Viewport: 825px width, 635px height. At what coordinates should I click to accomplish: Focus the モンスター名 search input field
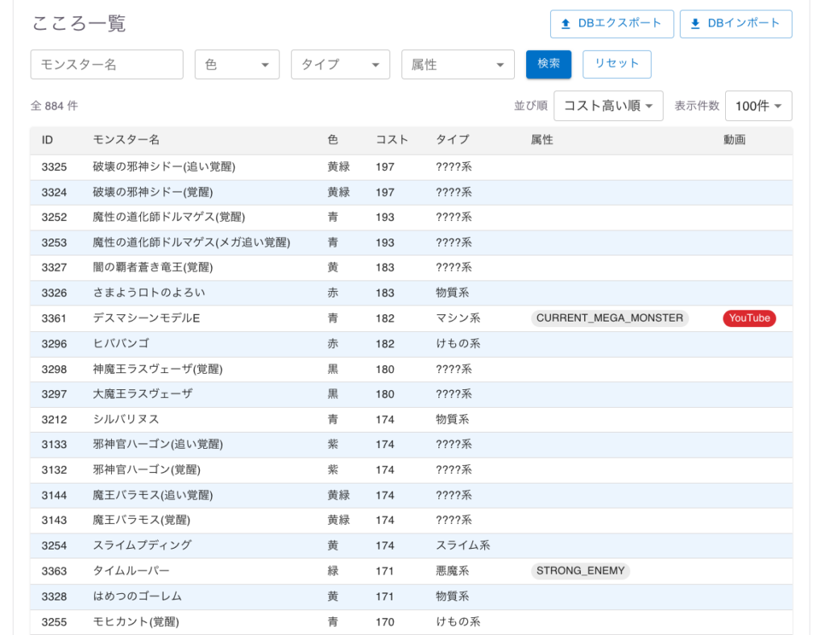coord(106,64)
